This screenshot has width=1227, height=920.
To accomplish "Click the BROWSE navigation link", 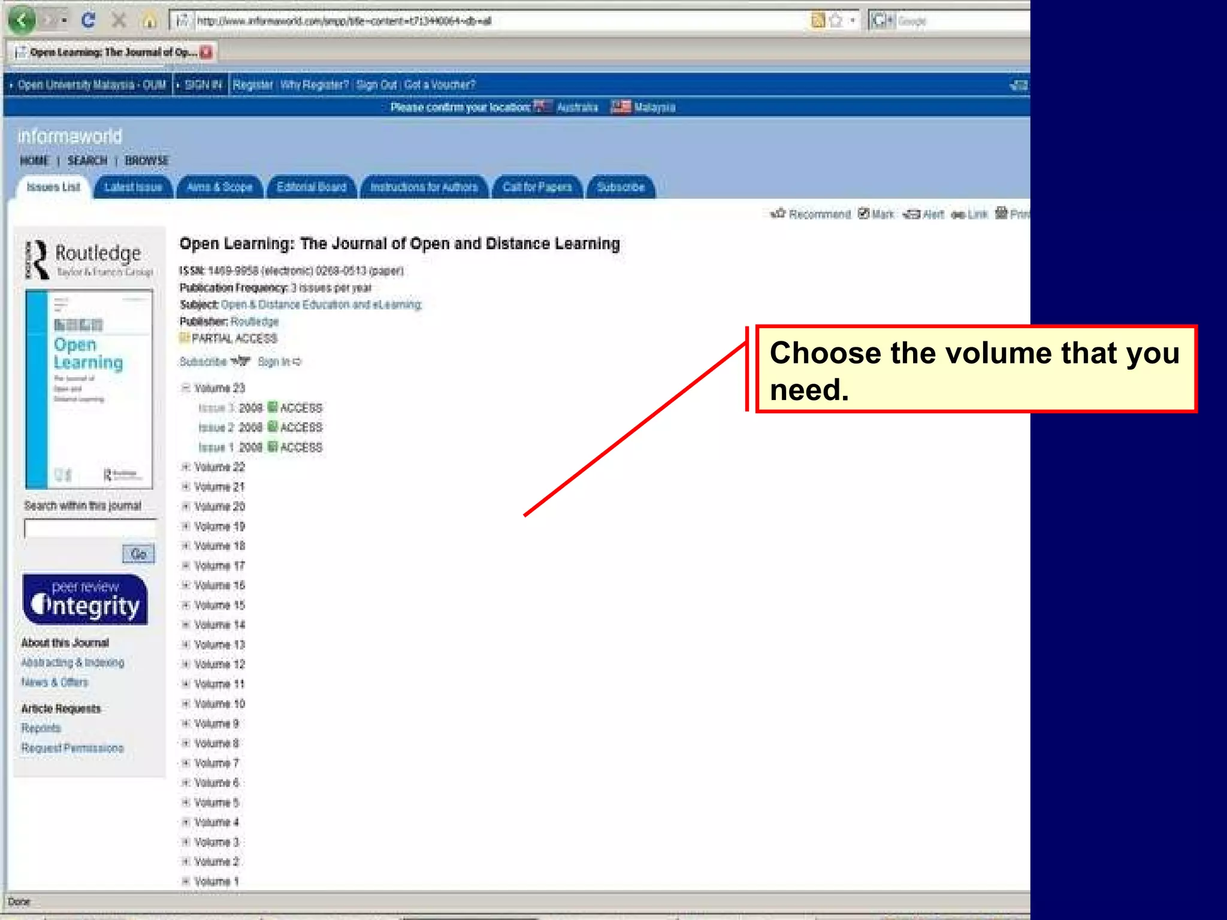I will [x=147, y=161].
